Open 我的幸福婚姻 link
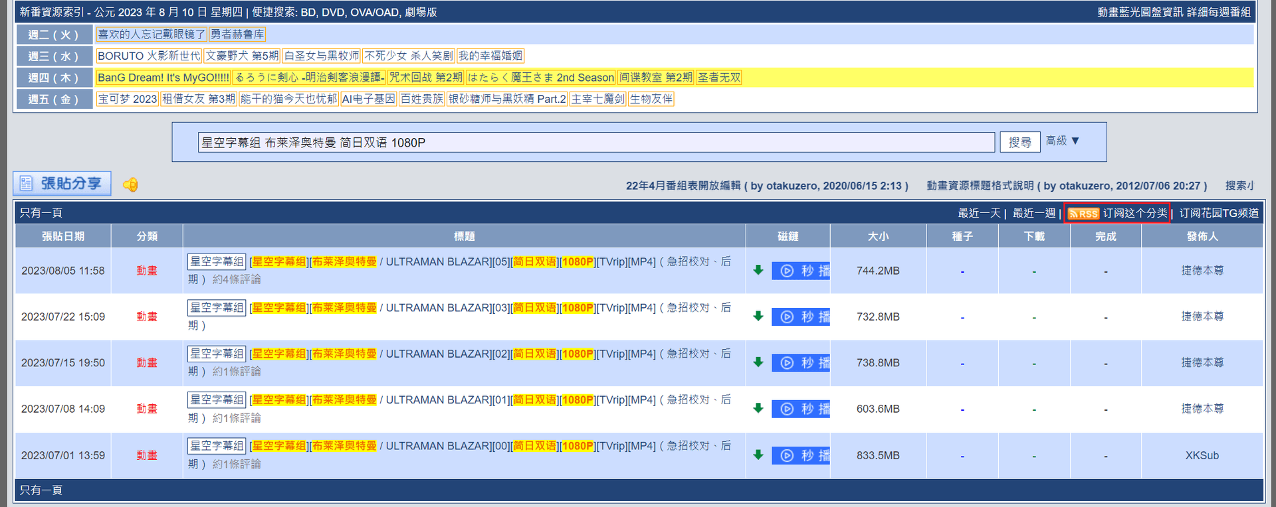The image size is (1276, 507). click(x=490, y=56)
